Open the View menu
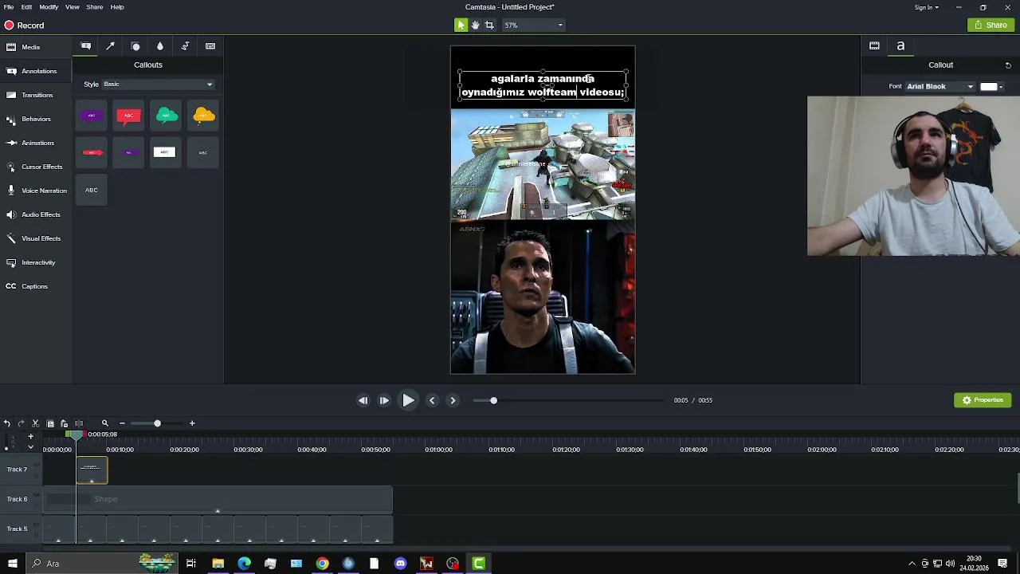This screenshot has width=1020, height=574. 72,7
